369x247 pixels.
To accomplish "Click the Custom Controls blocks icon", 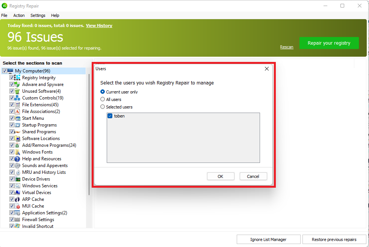I will point(17,98).
